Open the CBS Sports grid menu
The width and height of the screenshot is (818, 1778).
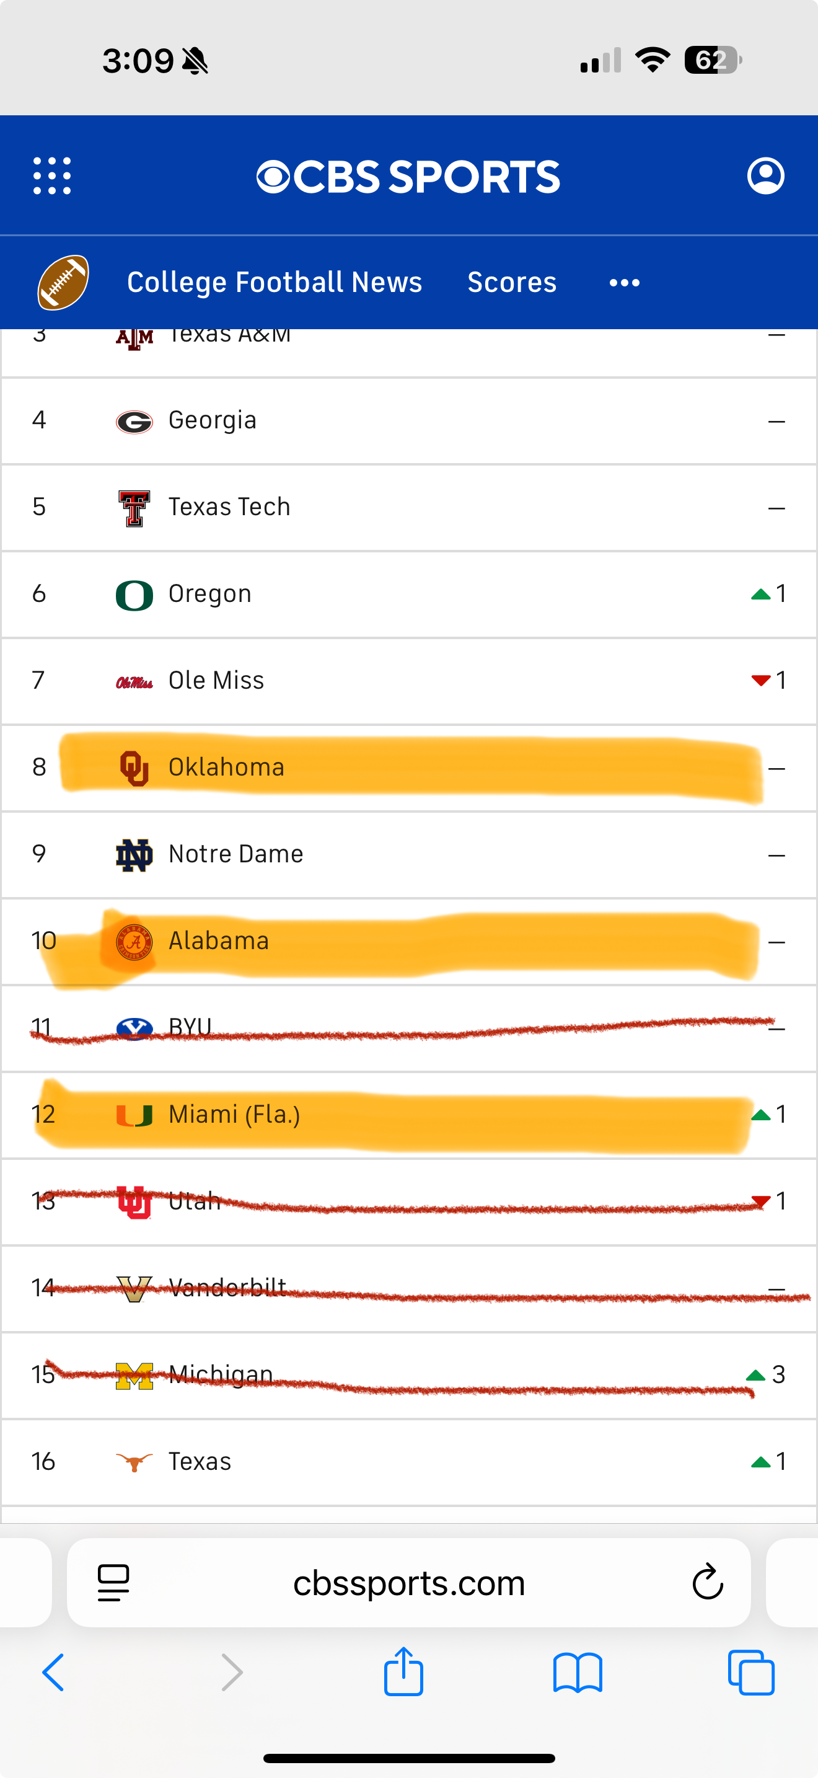click(51, 176)
